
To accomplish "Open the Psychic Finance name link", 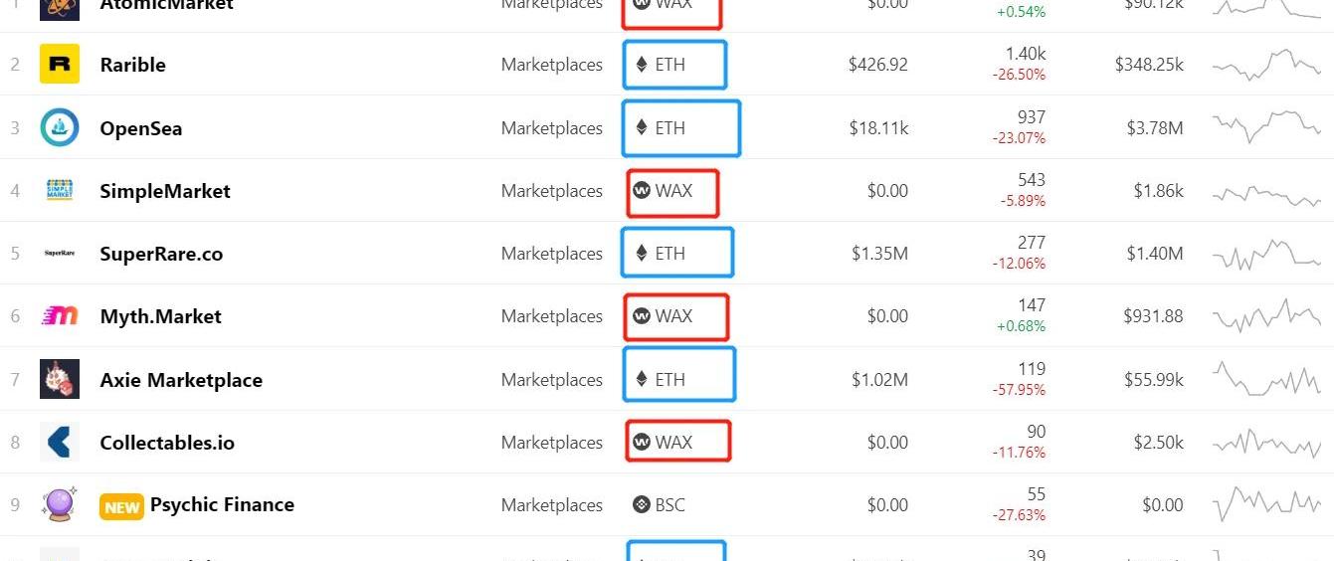I will (x=222, y=504).
